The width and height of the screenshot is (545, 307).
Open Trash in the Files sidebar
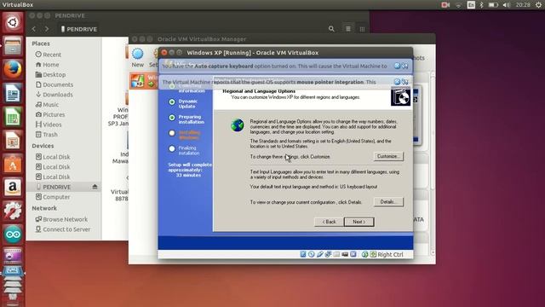[x=47, y=135]
